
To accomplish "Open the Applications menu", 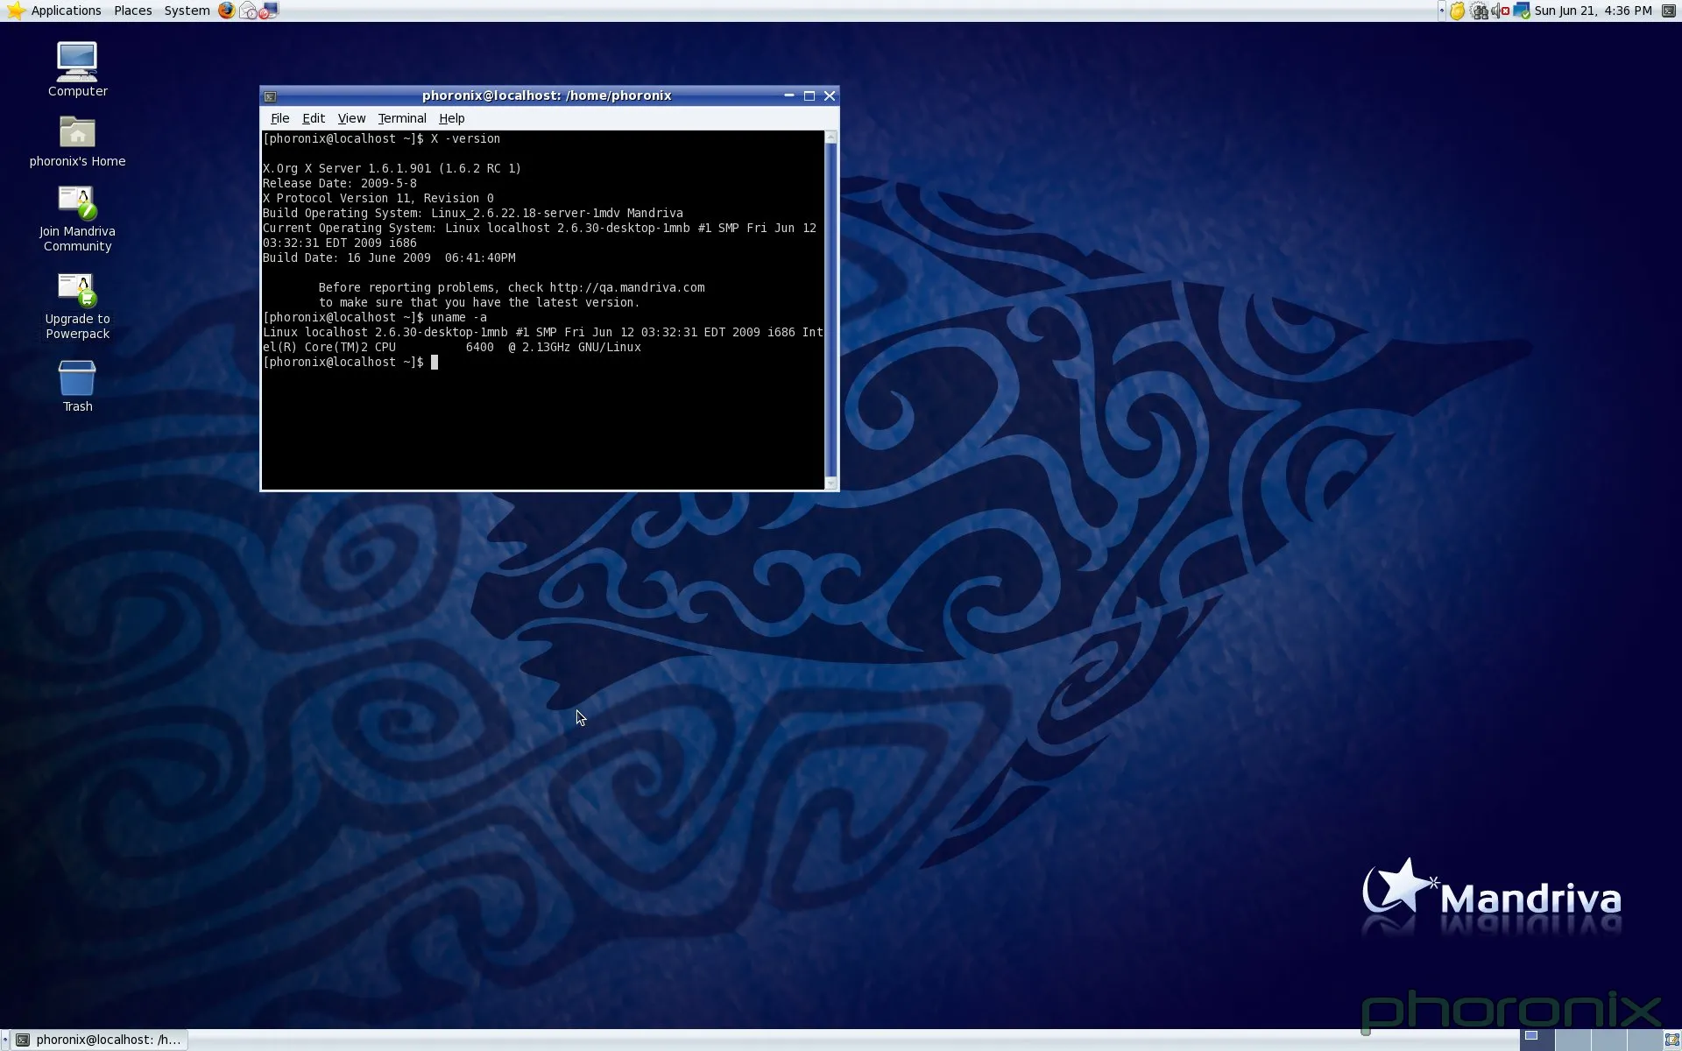I will click(x=66, y=11).
